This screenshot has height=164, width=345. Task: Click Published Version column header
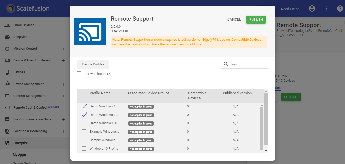[x=237, y=93]
